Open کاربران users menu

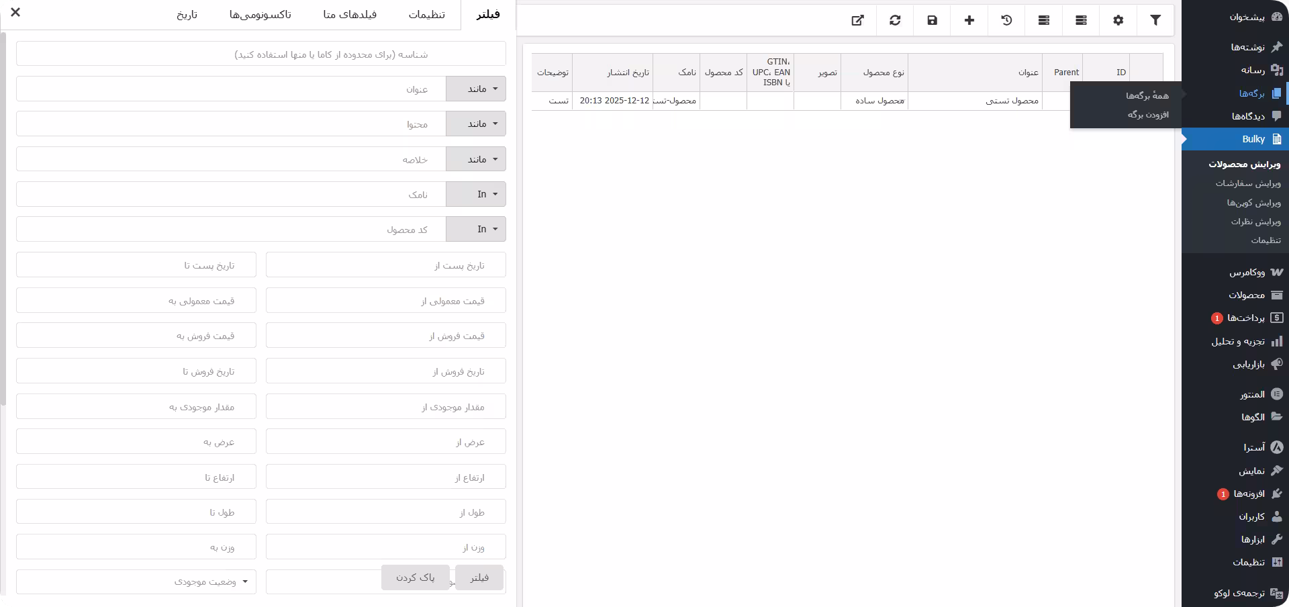[1235, 516]
